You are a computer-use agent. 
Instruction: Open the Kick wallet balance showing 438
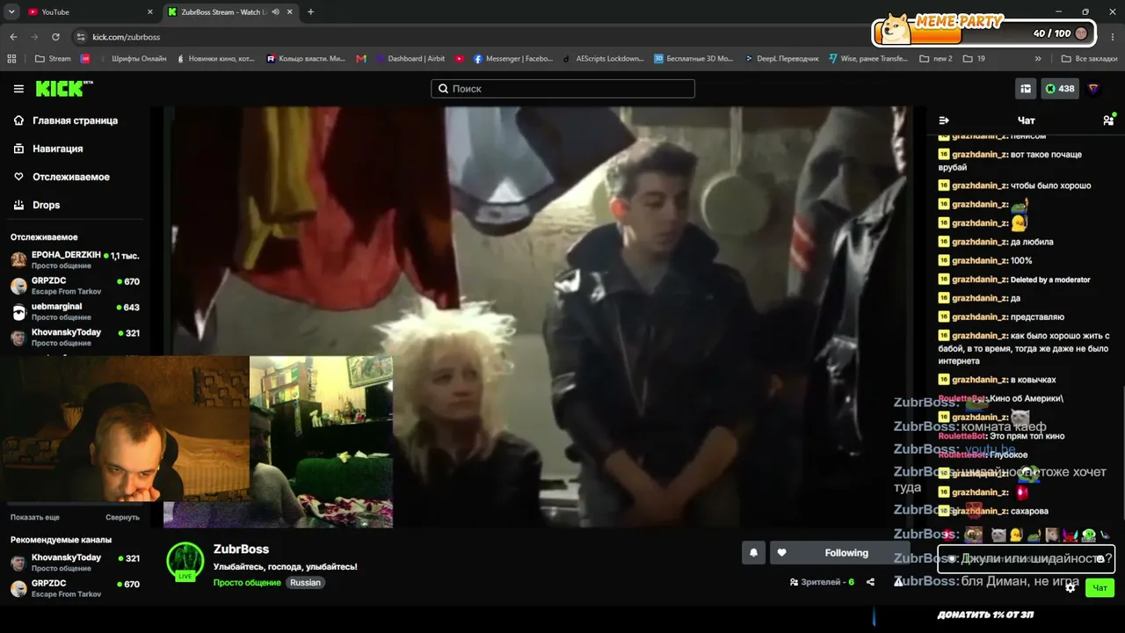click(1060, 89)
